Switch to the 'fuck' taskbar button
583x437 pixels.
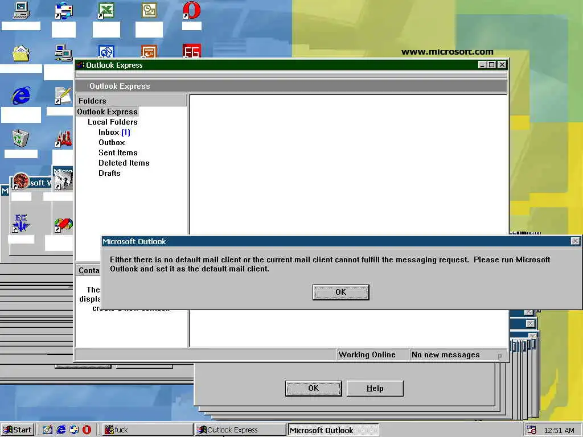click(x=147, y=430)
